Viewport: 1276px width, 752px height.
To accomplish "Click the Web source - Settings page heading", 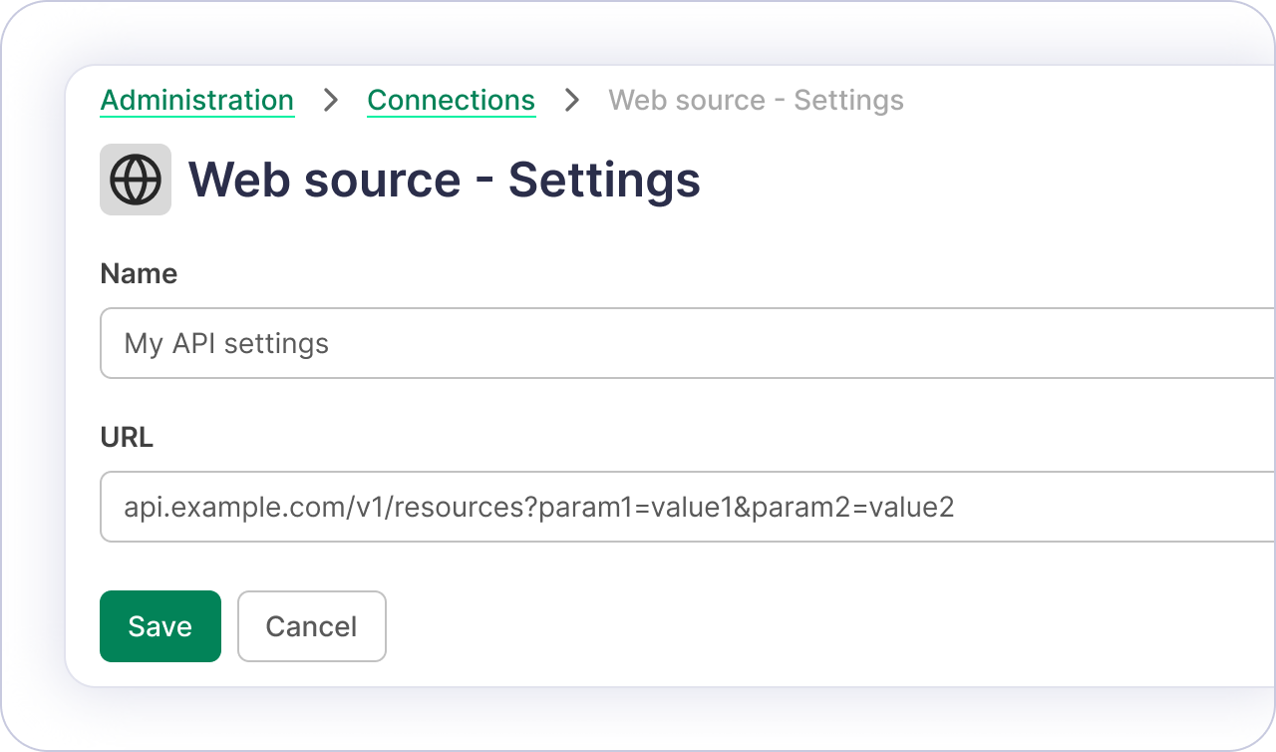I will pyautogui.click(x=444, y=180).
